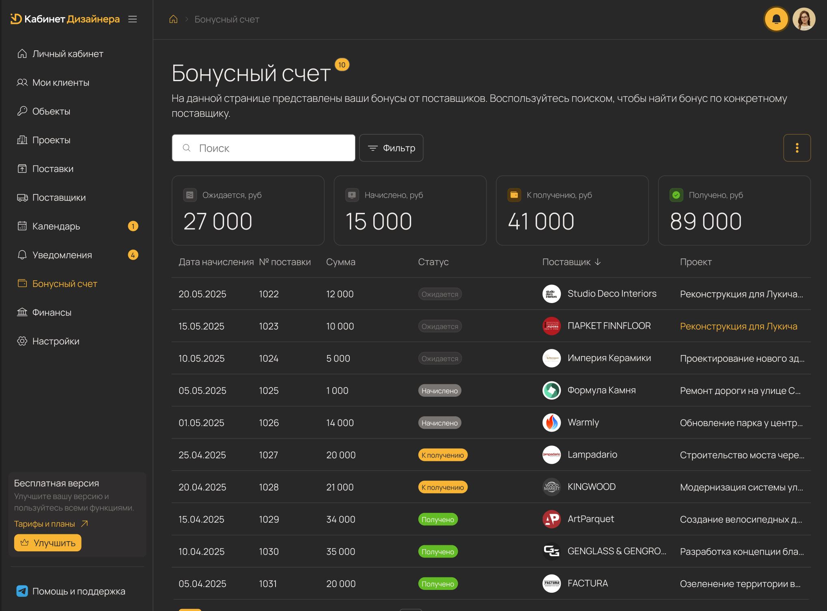Click the Telegram help icon

point(22,591)
